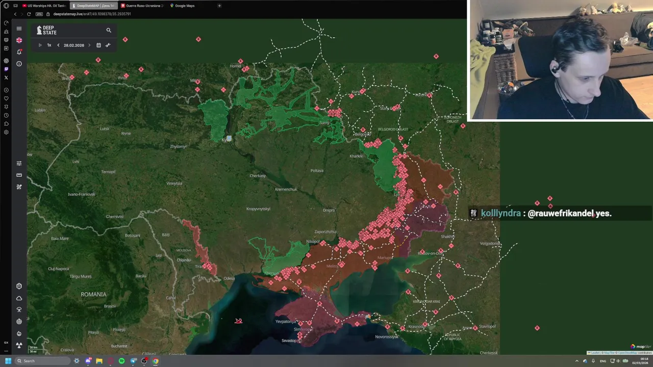Click the Poltava city label on map
This screenshot has height=367, width=653.
pos(317,170)
